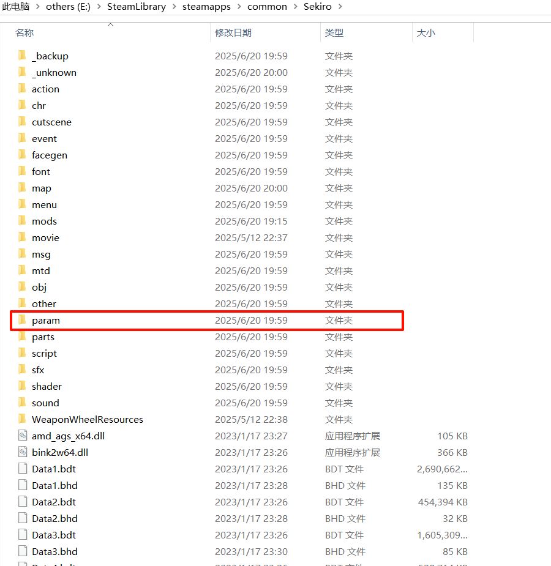
Task: Navigate to others (E:) in address bar
Action: pos(68,7)
